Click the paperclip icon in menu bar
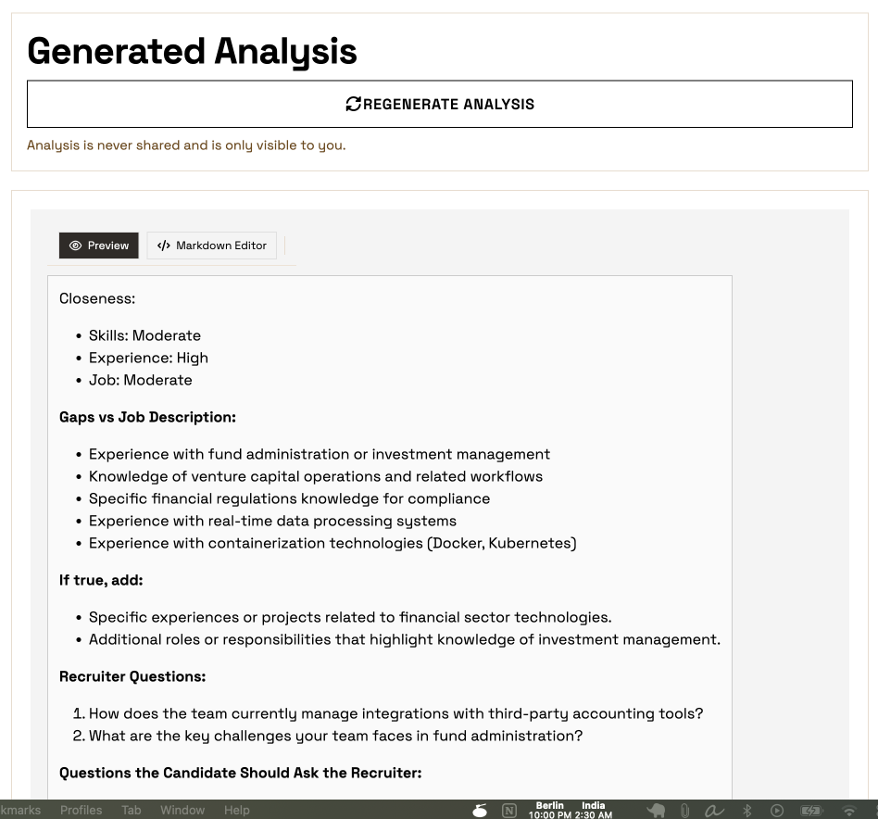The image size is (878, 819). 684,811
